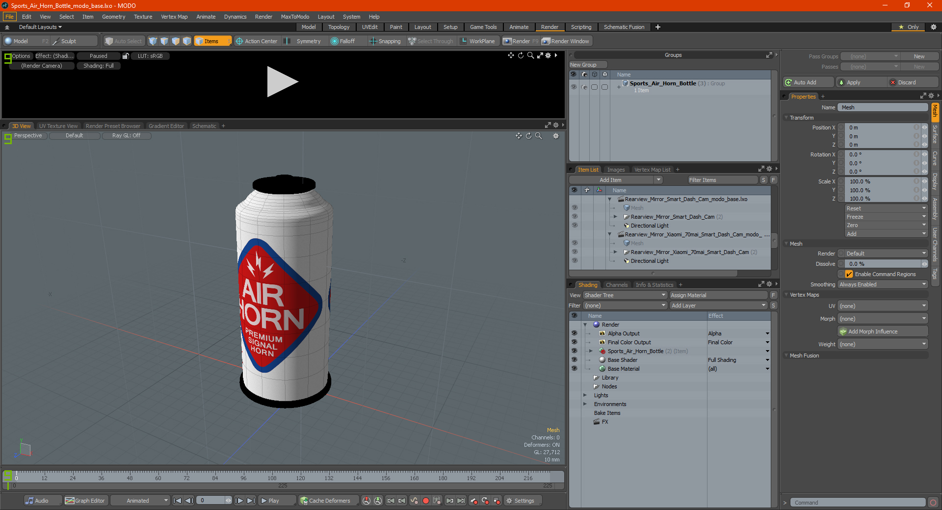Step to next frame
This screenshot has height=510, width=942.
pyautogui.click(x=239, y=501)
